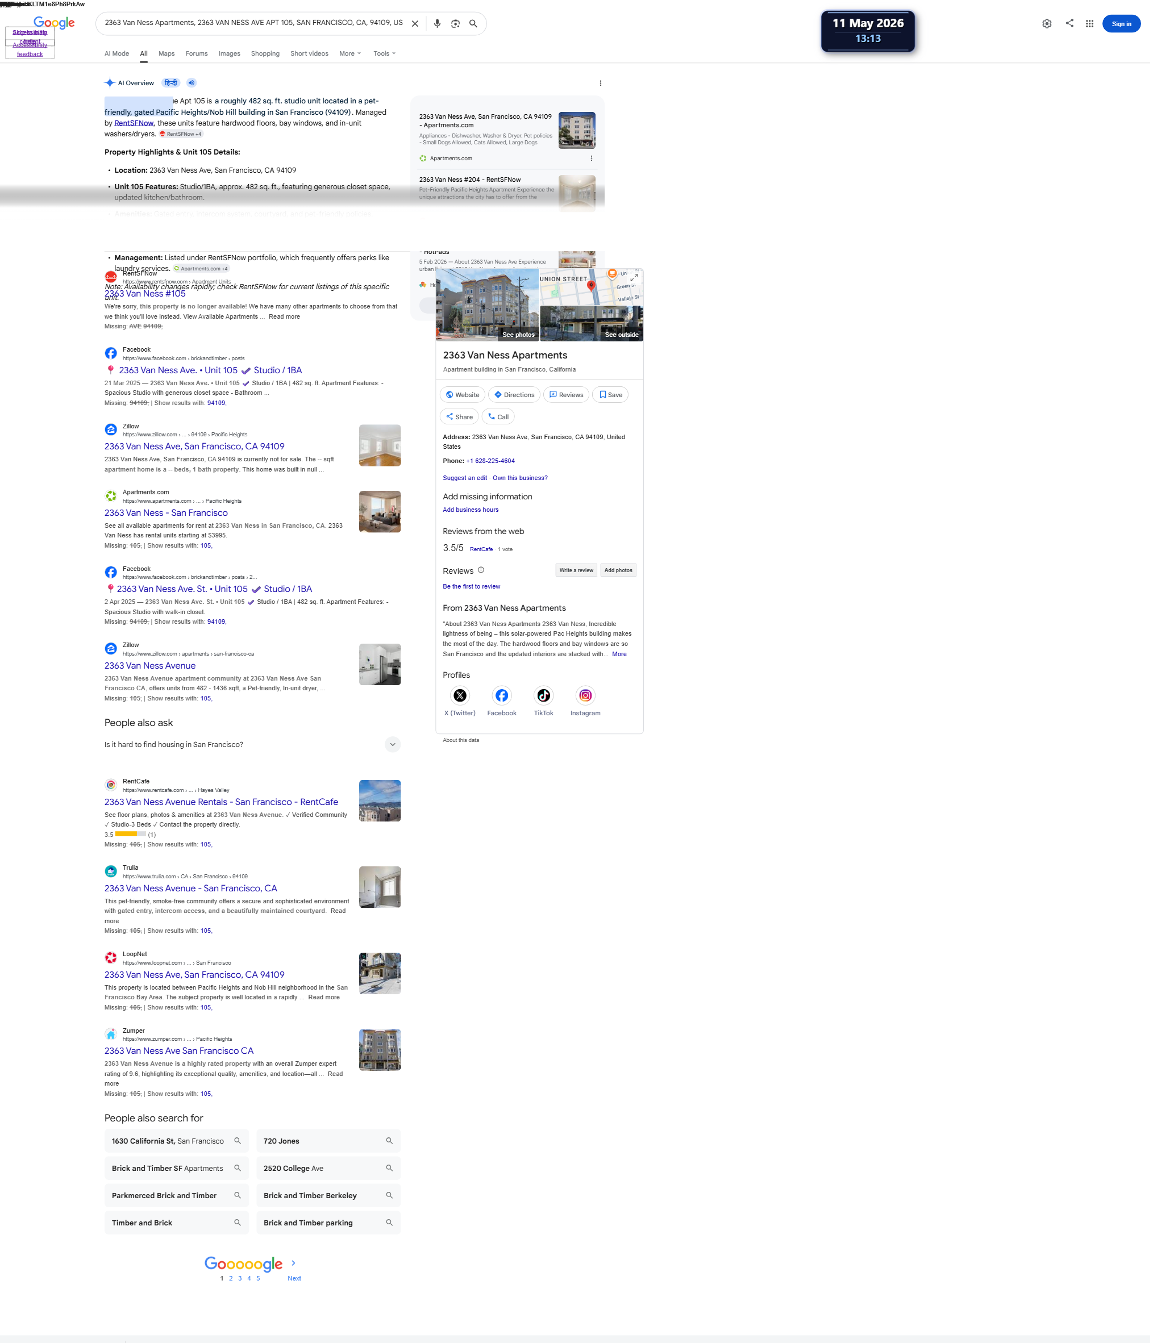Open the Facebook profile icon
1157x1343 pixels.
[x=504, y=699]
